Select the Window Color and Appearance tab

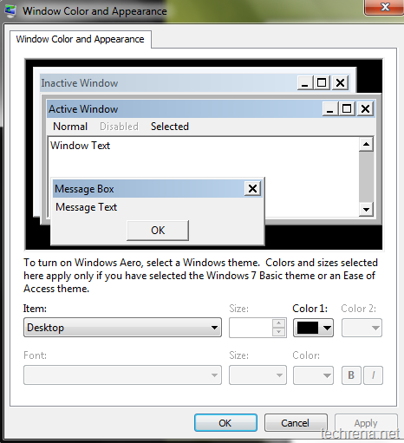pyautogui.click(x=80, y=39)
